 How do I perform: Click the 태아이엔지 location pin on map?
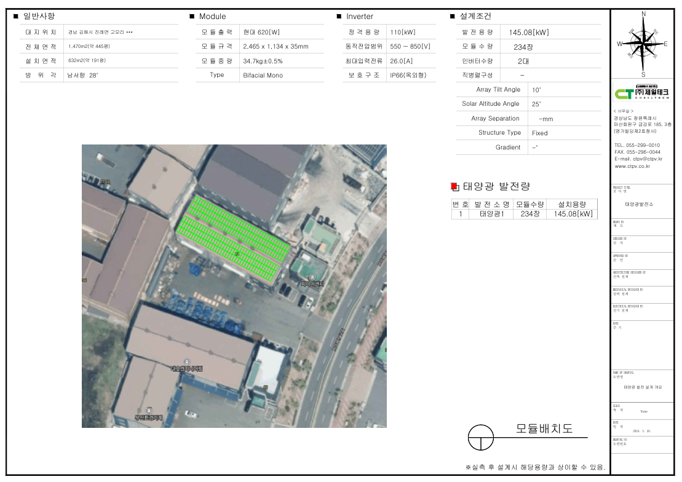(313, 278)
